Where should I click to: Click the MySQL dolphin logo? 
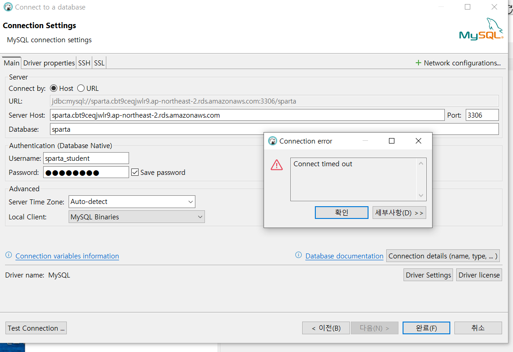tap(481, 29)
